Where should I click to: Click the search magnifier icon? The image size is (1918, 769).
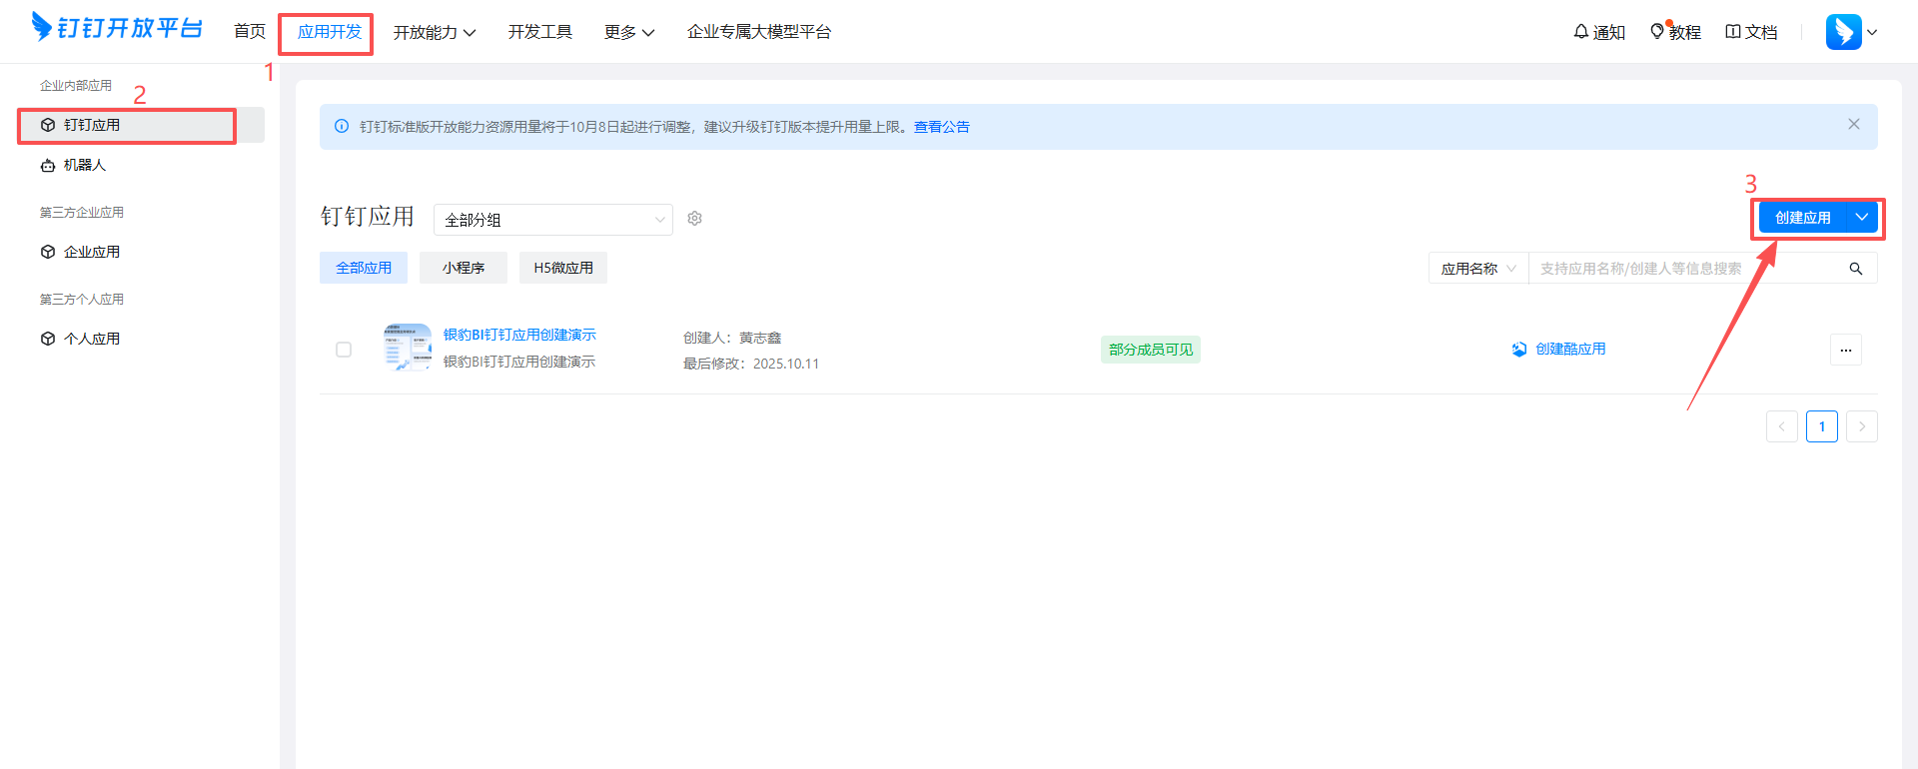pyautogui.click(x=1856, y=269)
